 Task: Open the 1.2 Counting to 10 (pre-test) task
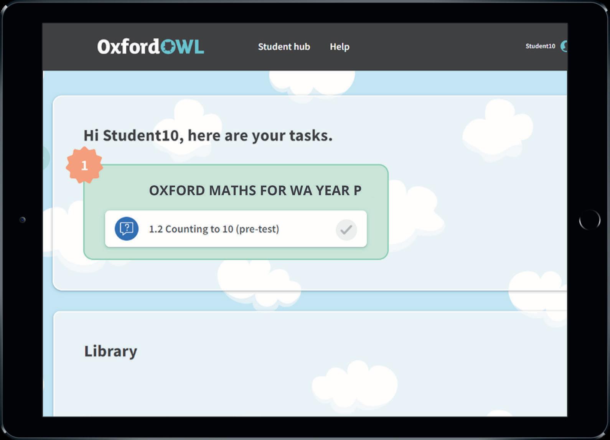coord(236,229)
